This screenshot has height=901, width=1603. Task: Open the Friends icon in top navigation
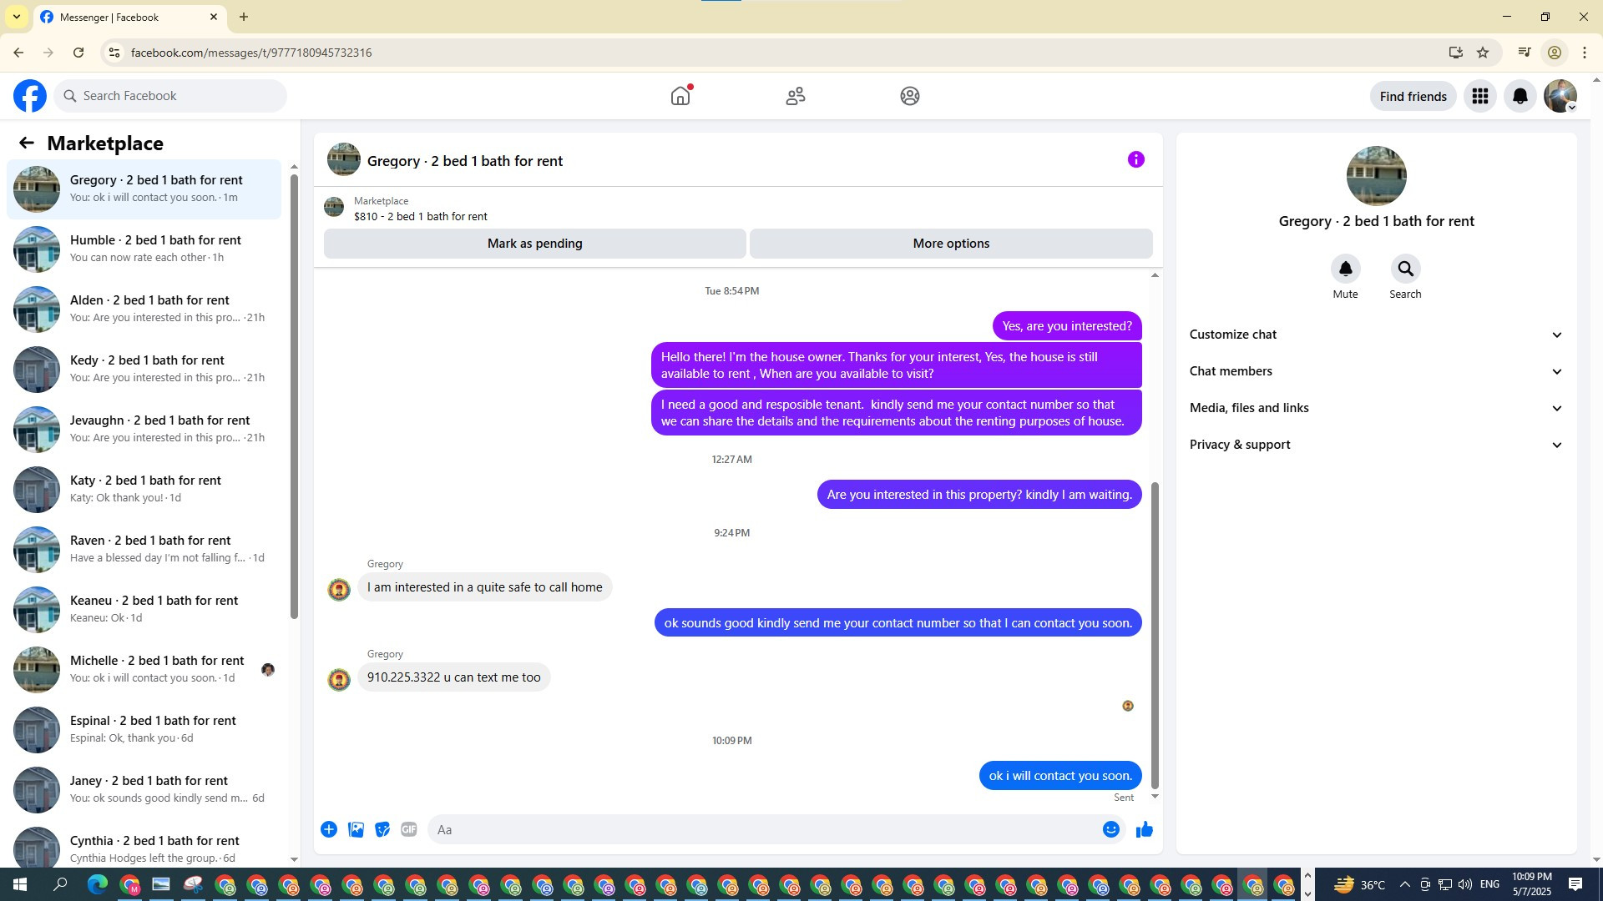[x=795, y=96]
